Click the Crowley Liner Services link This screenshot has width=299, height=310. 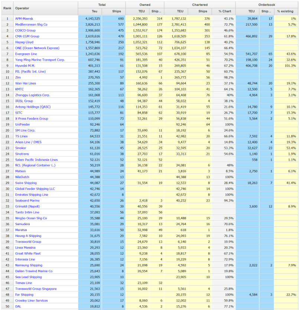pos(31,301)
